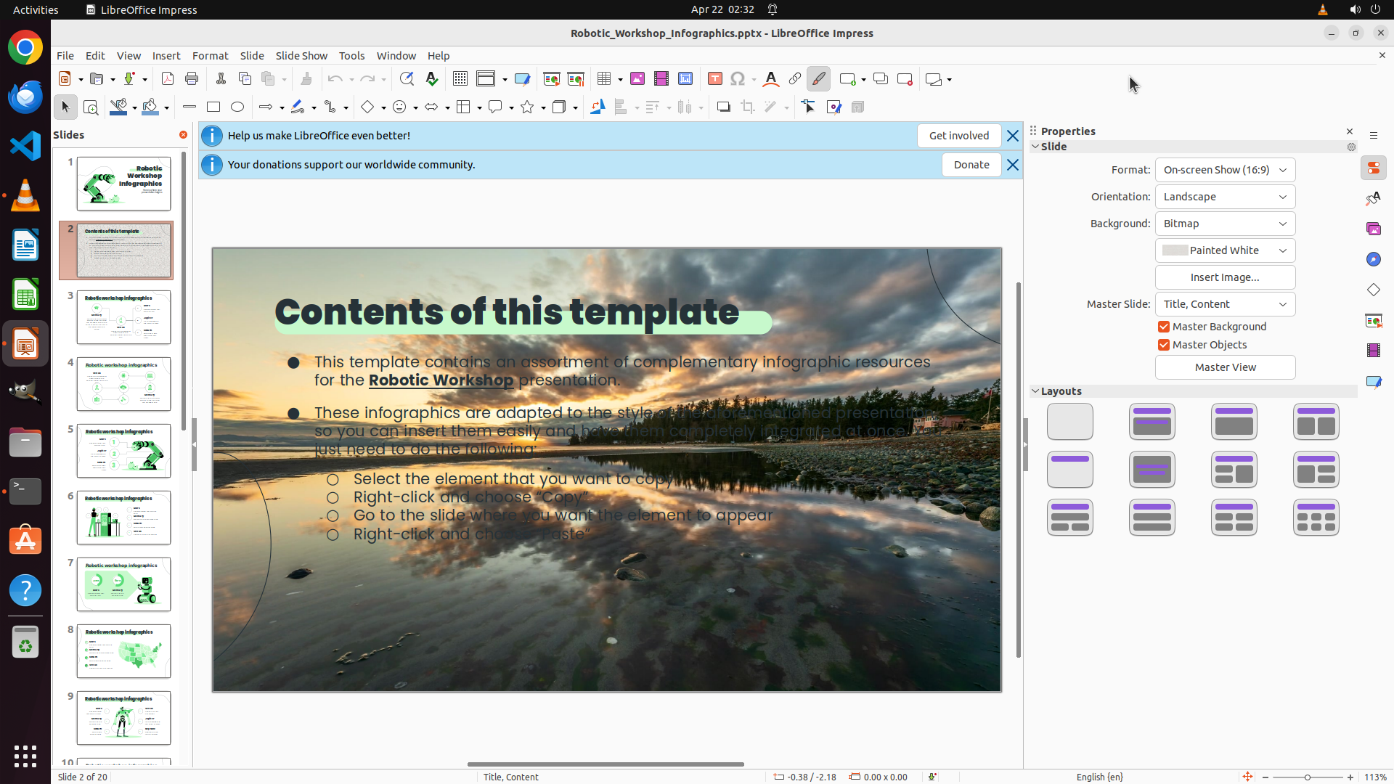The height and width of the screenshot is (784, 1394).
Task: Select the Rectangle drawing tool
Action: click(213, 107)
